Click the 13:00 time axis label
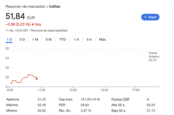 point(73,90)
